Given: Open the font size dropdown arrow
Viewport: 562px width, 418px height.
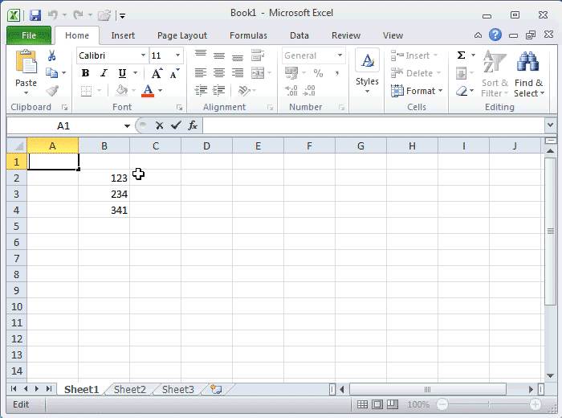Looking at the screenshot, I should point(177,55).
